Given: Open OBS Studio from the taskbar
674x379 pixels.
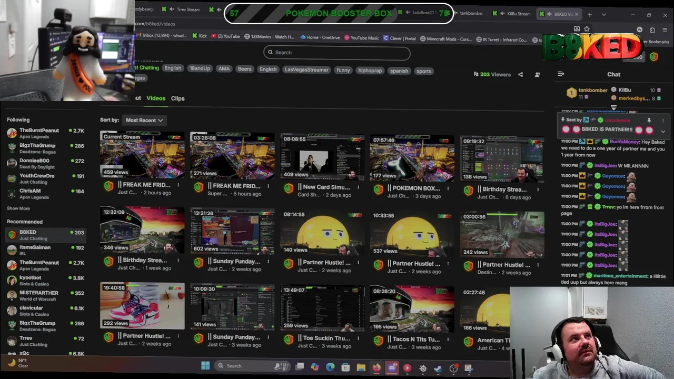Looking at the screenshot, I should click(453, 368).
